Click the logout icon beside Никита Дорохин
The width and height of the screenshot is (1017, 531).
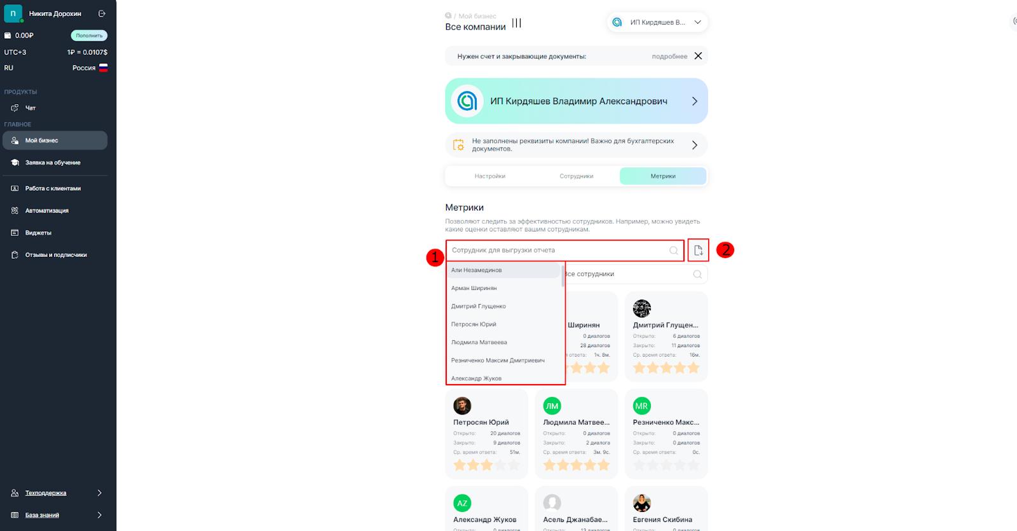[x=102, y=13]
